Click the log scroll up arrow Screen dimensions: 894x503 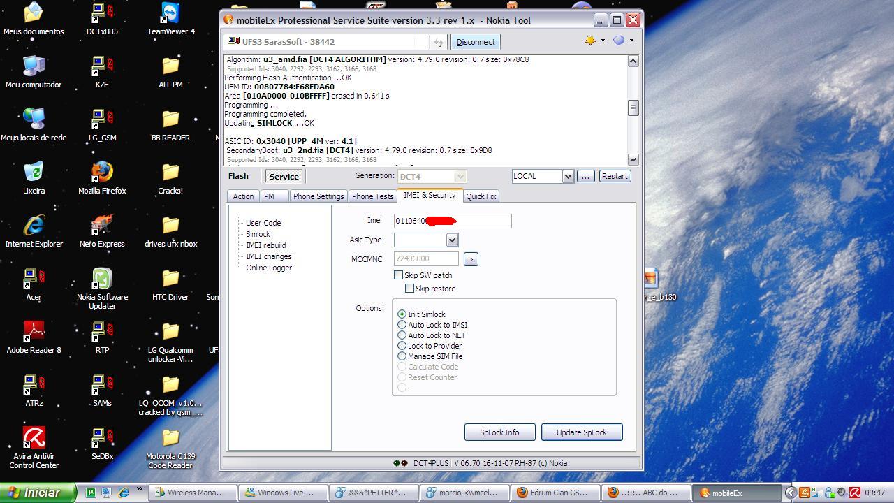633,61
